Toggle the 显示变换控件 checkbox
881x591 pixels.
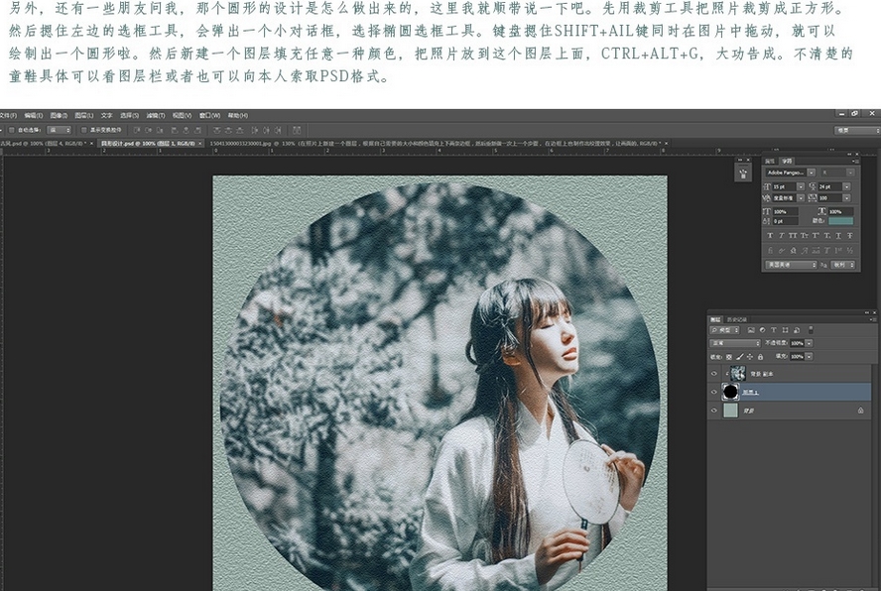click(x=83, y=130)
